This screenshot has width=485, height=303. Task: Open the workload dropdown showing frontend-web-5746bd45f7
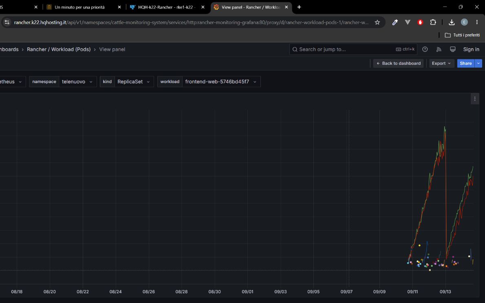(x=221, y=81)
